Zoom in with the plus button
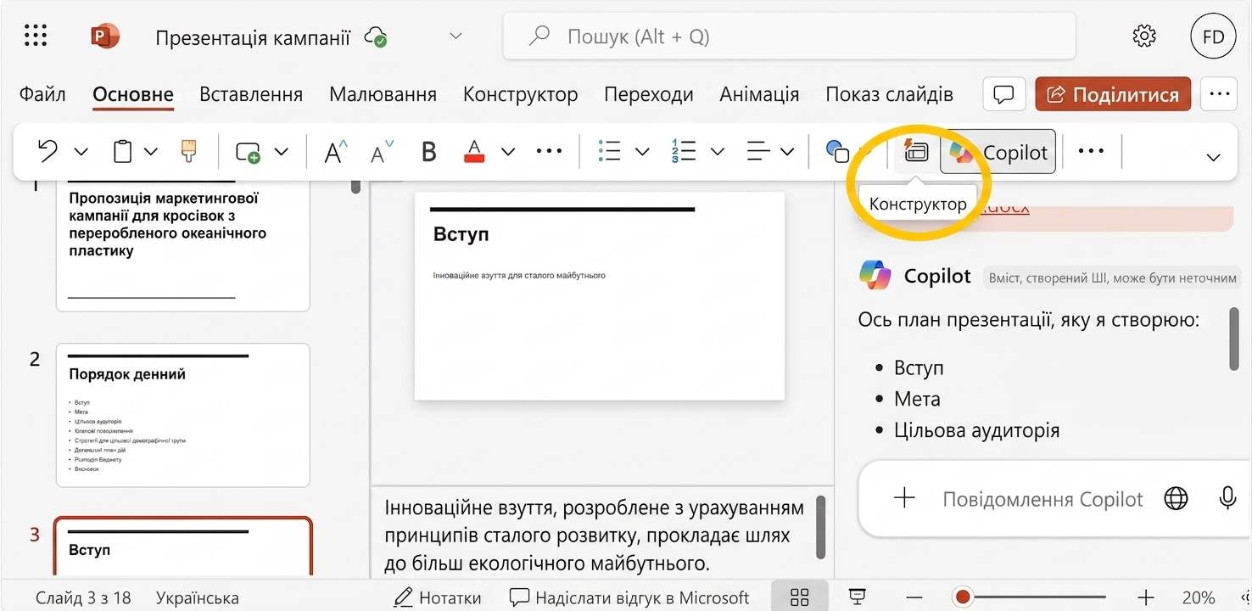This screenshot has height=611, width=1252. tap(1146, 597)
